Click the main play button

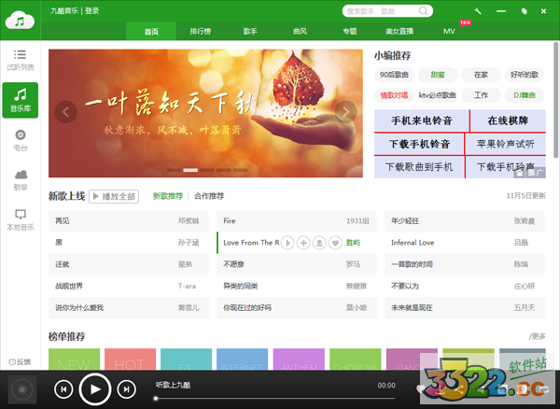(94, 389)
